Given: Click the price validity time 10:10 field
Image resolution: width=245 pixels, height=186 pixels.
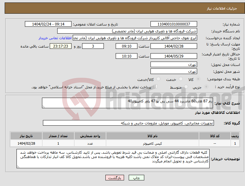Looking at the screenshot, I should 127,56.
